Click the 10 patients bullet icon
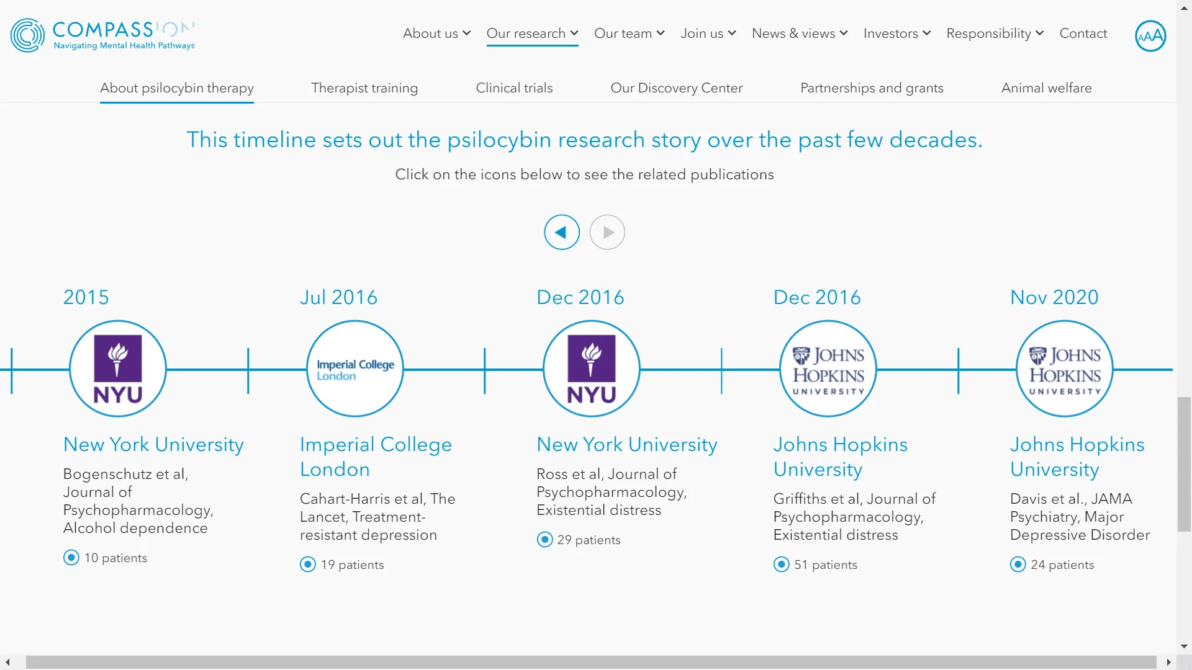 71,557
